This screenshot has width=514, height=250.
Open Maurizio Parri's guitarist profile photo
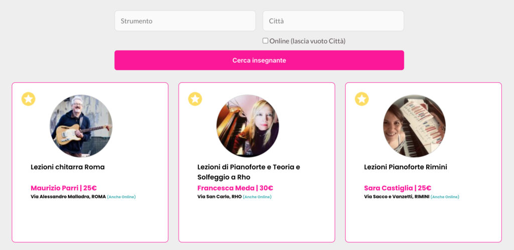click(x=81, y=126)
